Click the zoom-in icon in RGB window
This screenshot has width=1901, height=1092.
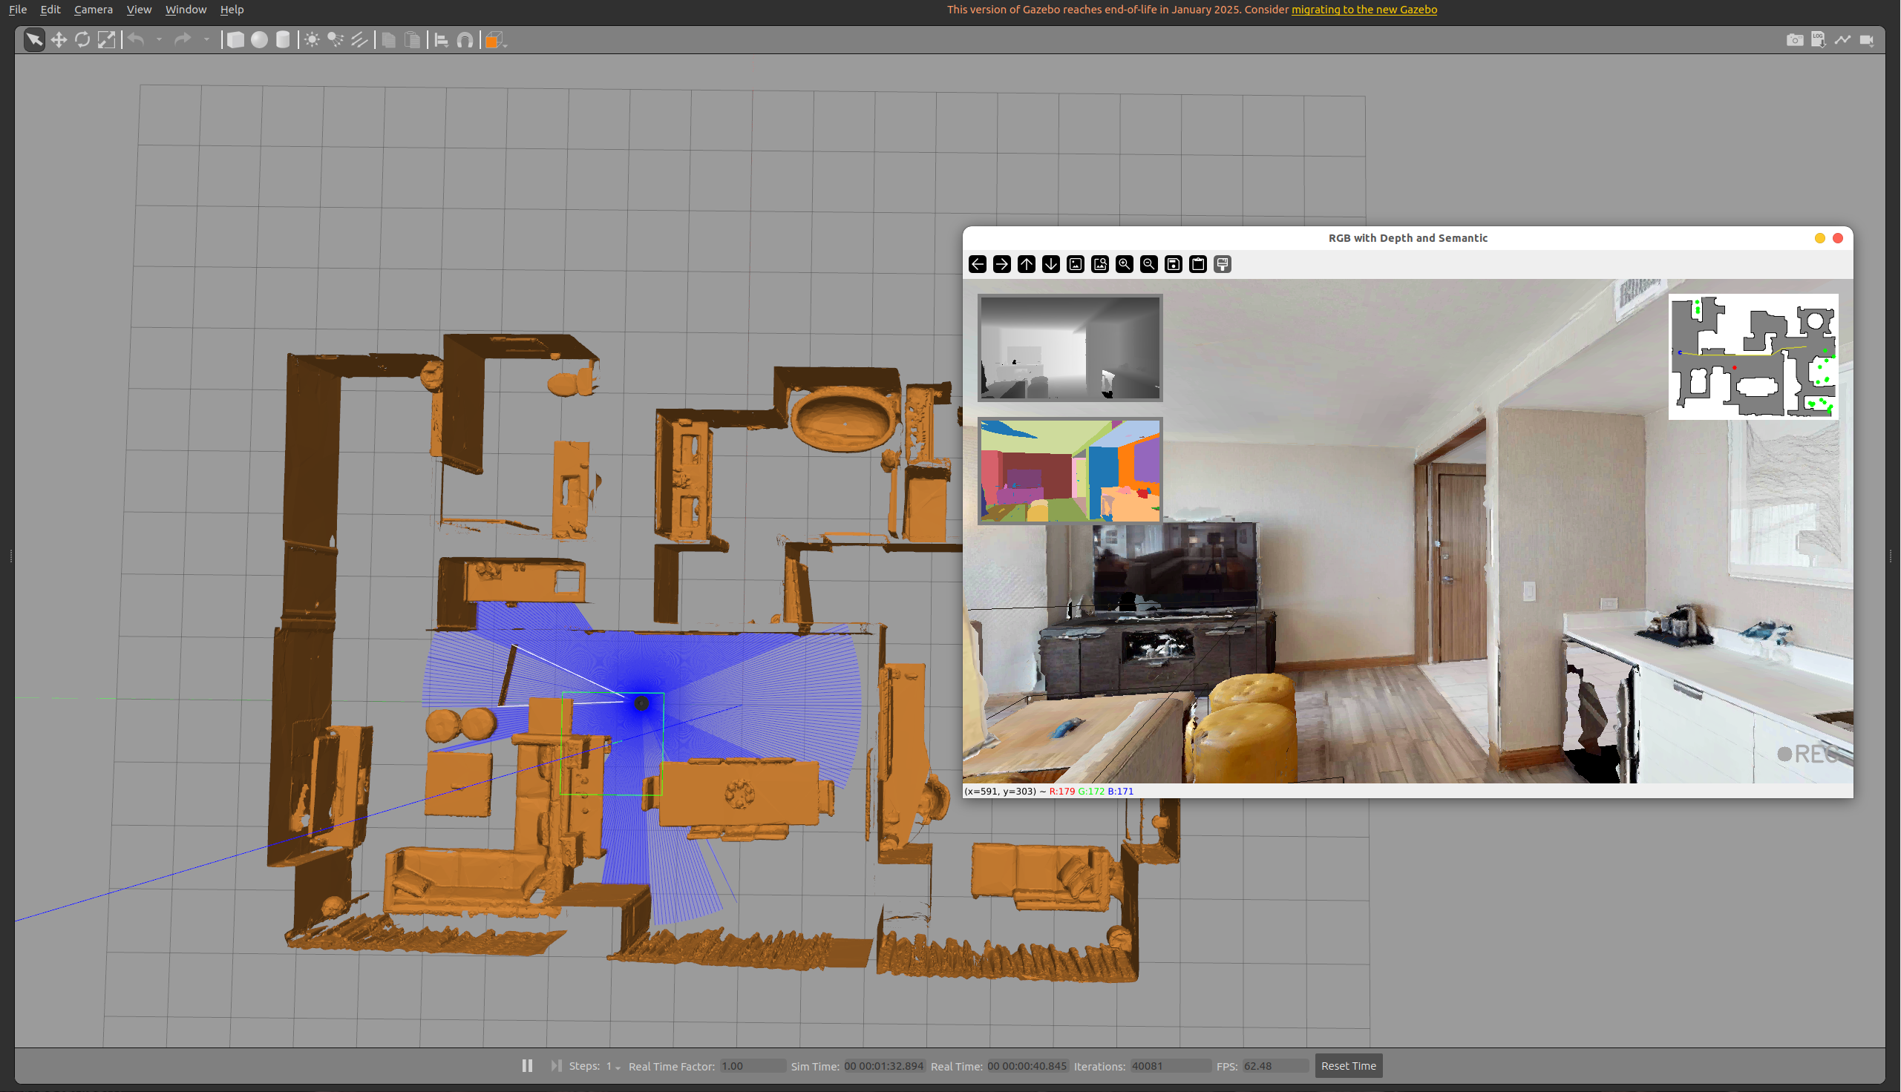[x=1124, y=264]
